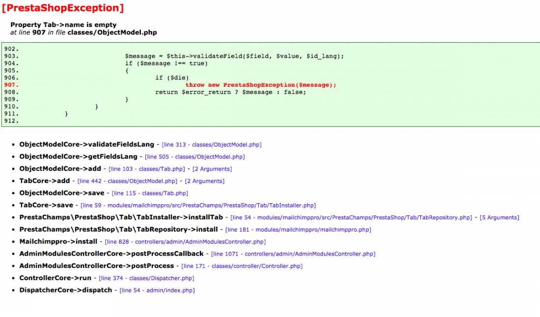The image size is (540, 317).
Task: Click 'TabCore->add' bold text
Action: 44,181
